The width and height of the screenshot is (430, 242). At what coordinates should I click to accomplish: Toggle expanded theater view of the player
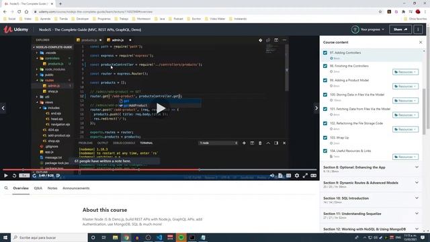coord(314,175)
